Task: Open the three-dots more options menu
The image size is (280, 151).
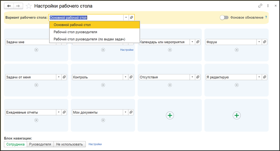Action: tap(268, 6)
